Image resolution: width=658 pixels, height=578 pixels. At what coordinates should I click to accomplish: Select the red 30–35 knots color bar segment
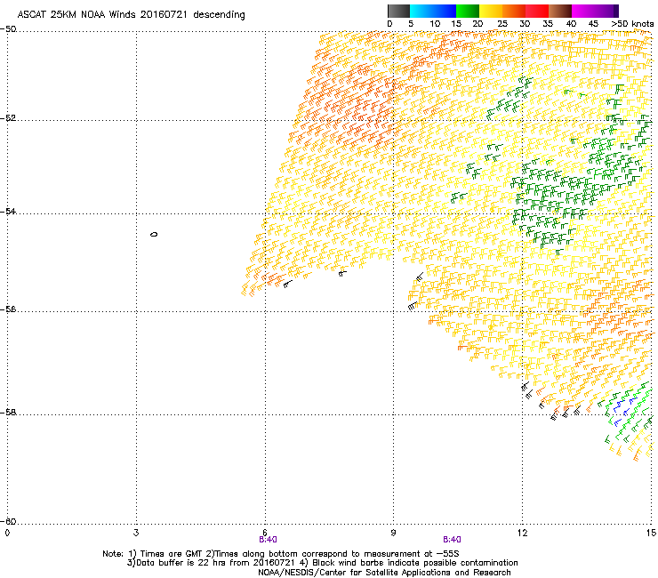[537, 11]
